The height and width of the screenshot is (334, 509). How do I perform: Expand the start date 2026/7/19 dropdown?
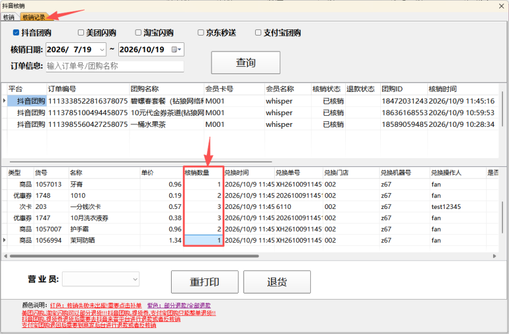102,50
